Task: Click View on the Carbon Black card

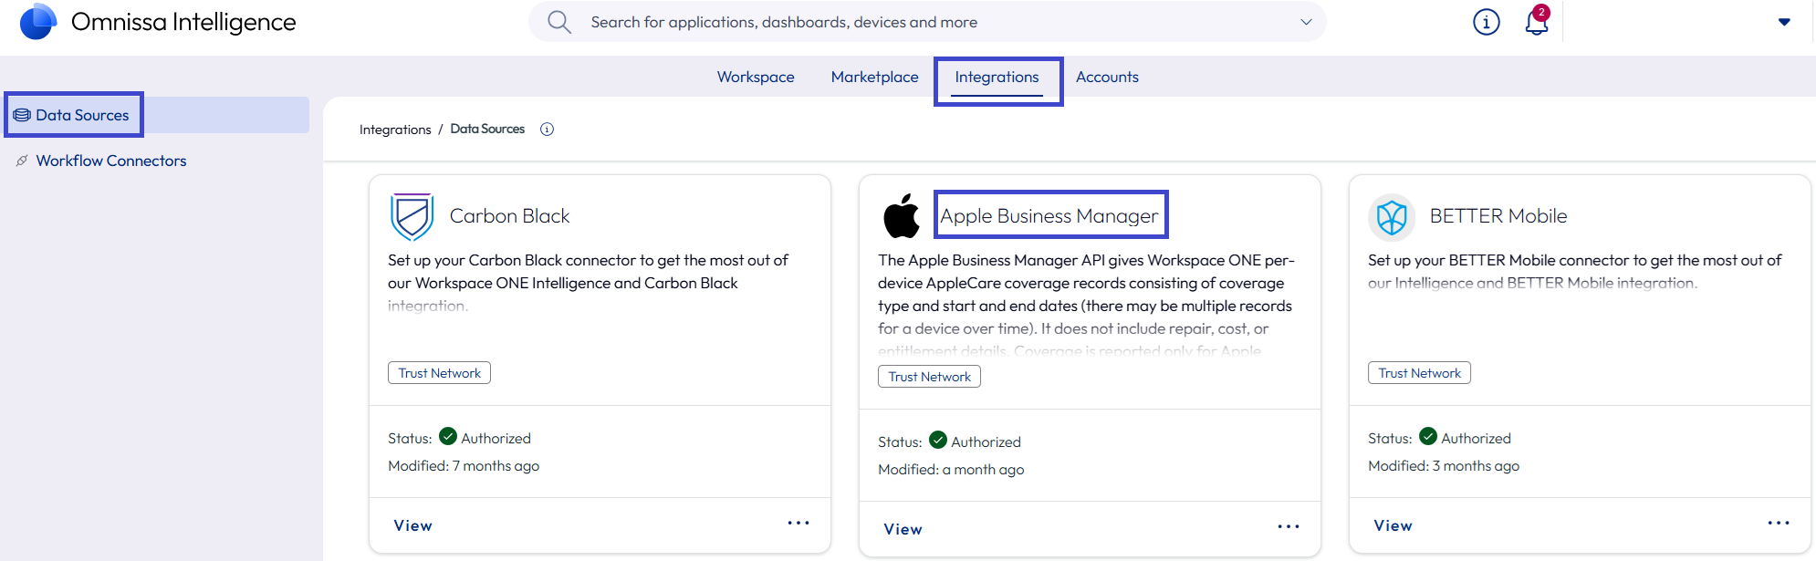Action: click(x=413, y=525)
